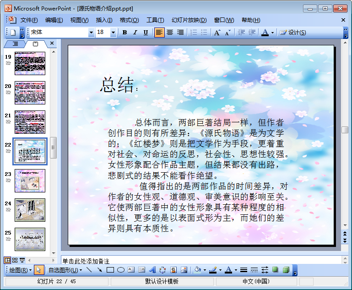
Task: Expand formatting toolbar options at right end
Action: (x=346, y=33)
